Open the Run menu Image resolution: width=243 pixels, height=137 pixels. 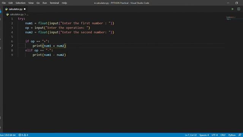point(45,3)
